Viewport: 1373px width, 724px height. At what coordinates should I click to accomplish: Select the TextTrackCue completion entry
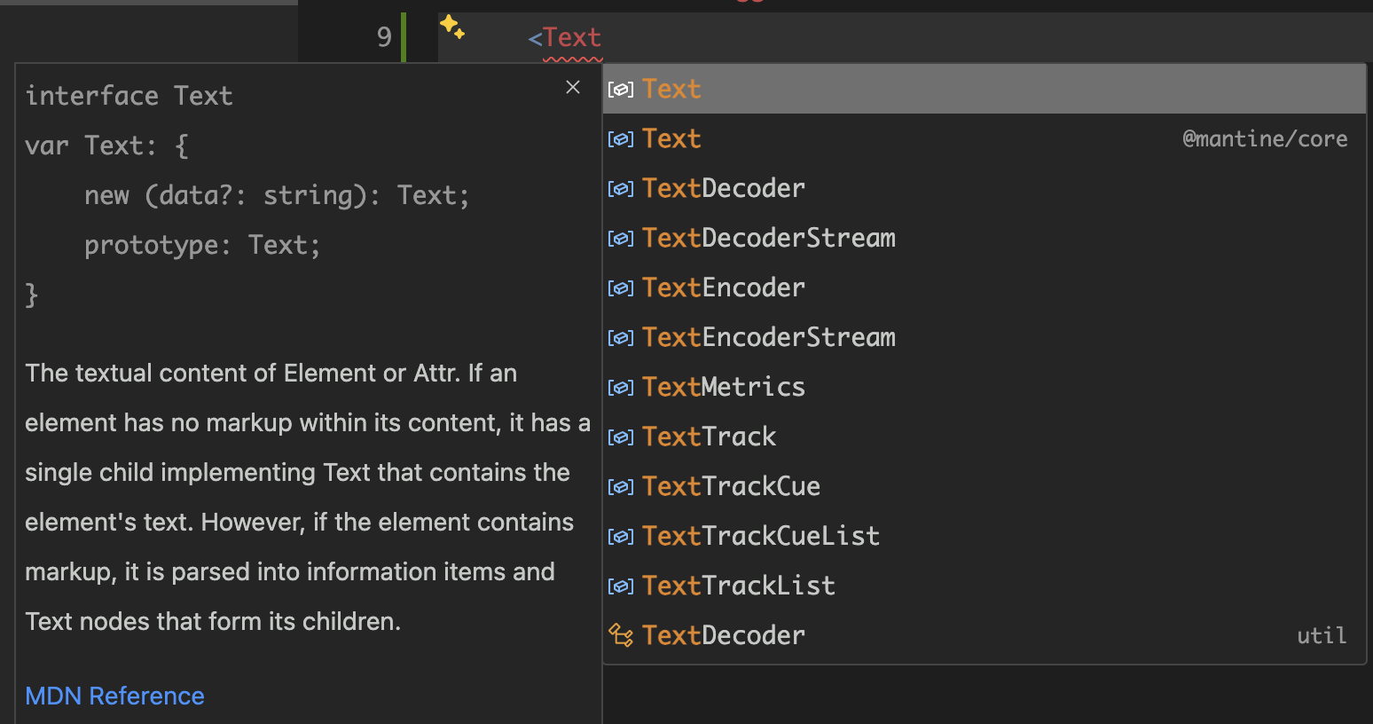point(731,486)
